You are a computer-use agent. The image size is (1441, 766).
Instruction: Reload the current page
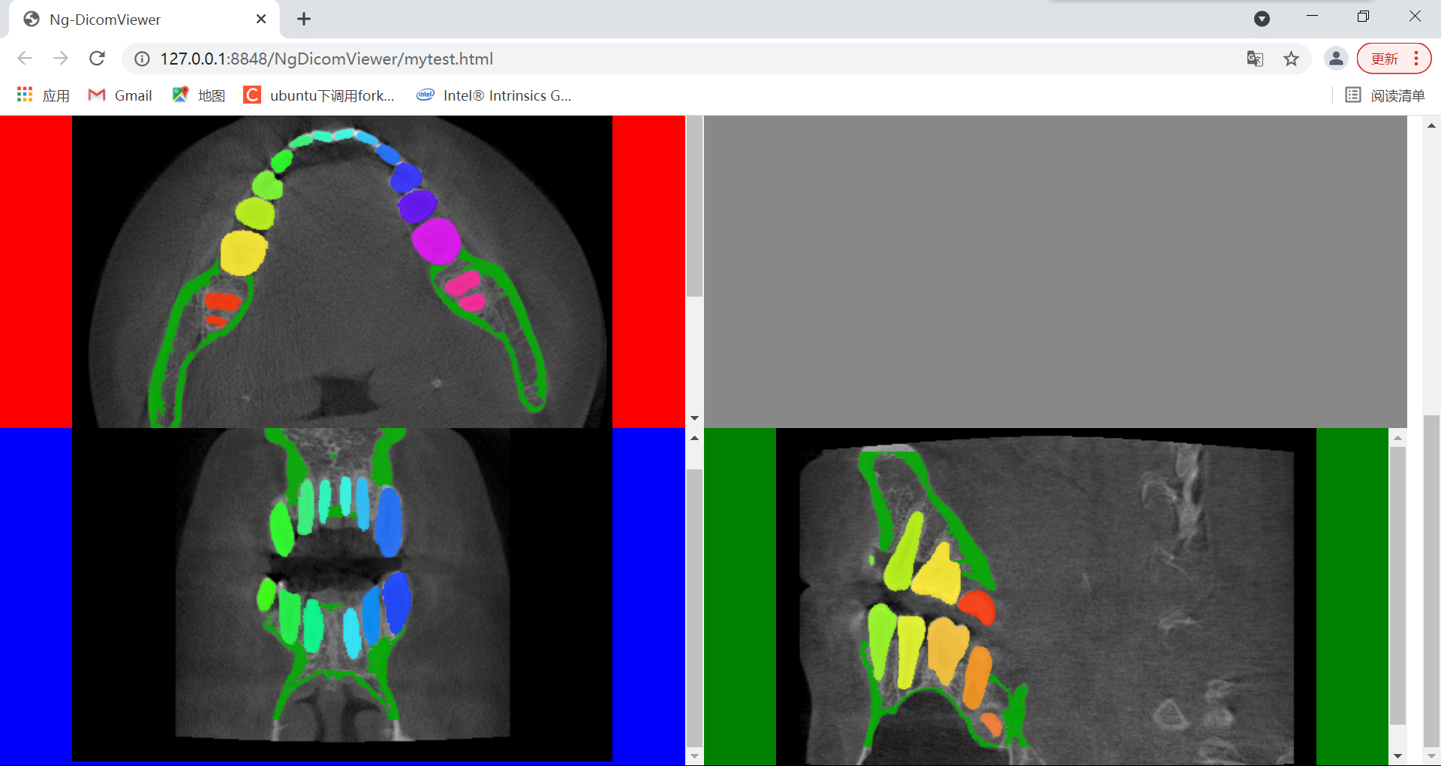(x=97, y=59)
